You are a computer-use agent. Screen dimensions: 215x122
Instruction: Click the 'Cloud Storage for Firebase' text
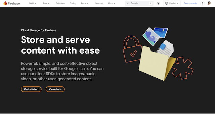tap(39, 30)
